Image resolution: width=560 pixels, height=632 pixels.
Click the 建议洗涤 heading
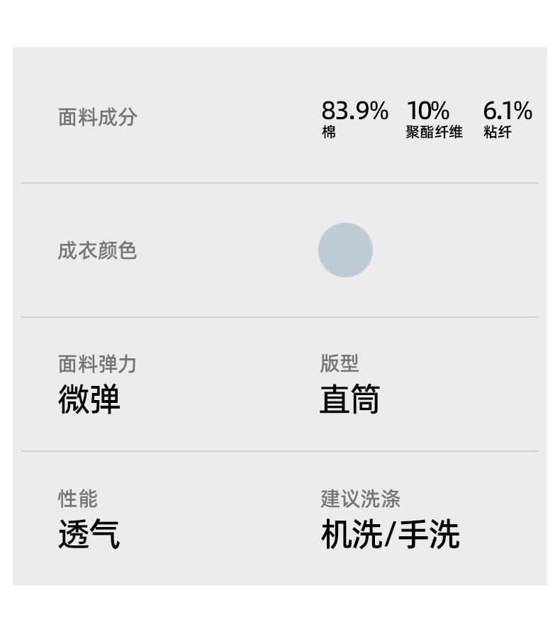(x=360, y=499)
